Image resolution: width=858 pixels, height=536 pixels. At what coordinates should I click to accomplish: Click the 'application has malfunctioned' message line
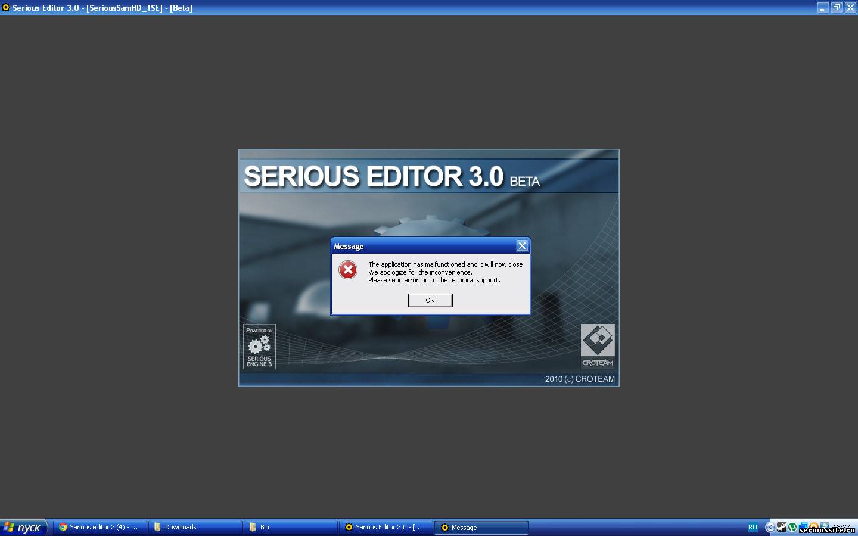pos(446,264)
